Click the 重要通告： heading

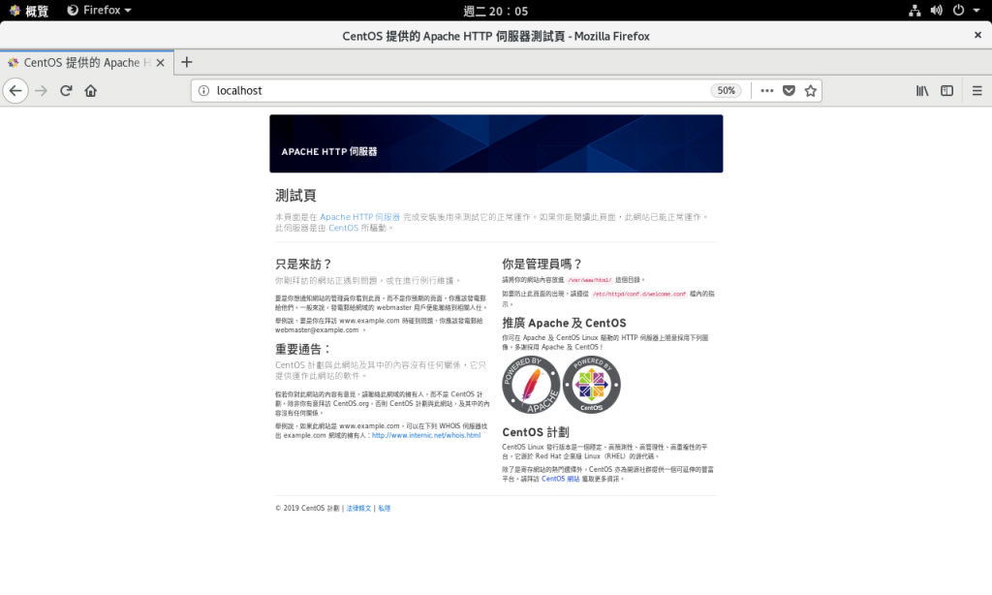tap(303, 349)
